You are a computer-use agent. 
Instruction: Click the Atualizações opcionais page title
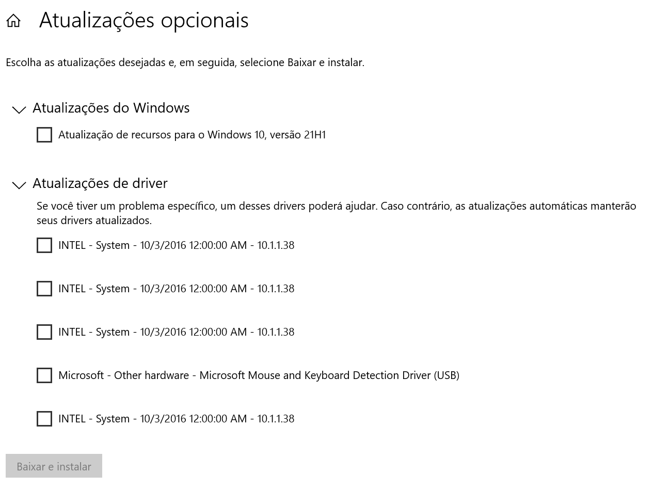pyautogui.click(x=144, y=21)
